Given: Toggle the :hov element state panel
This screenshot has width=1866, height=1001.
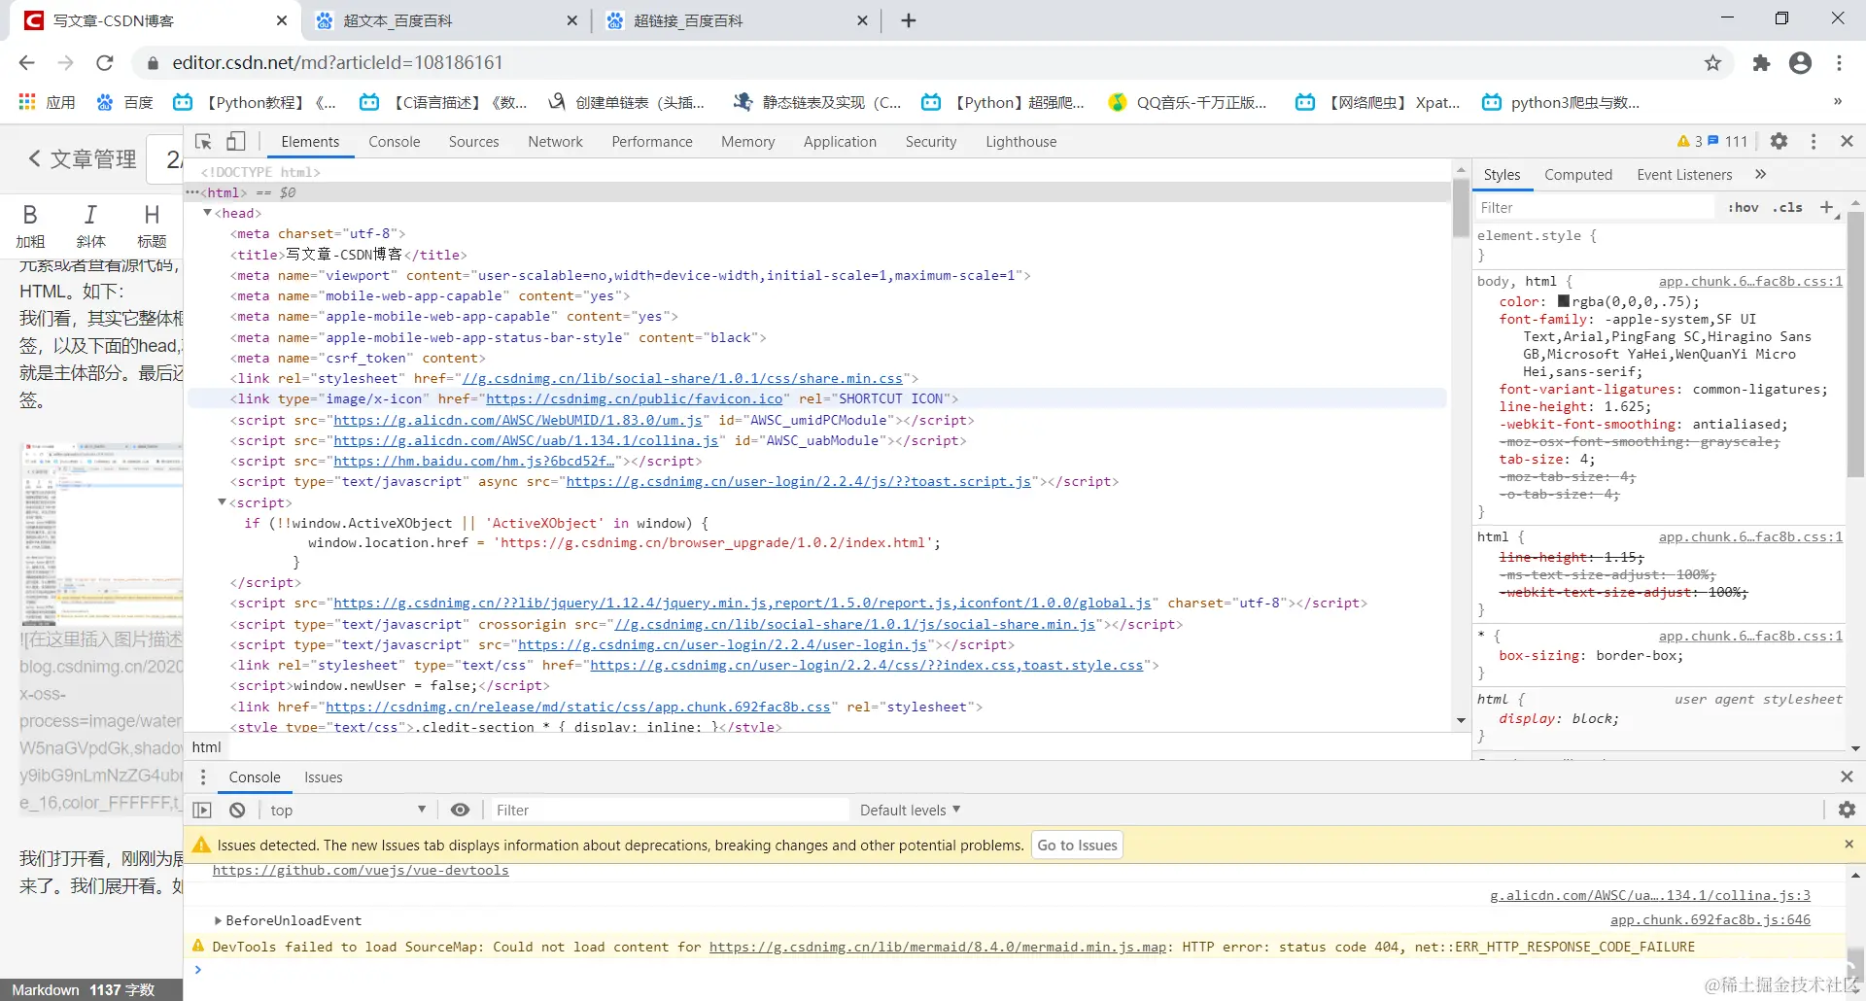Looking at the screenshot, I should tap(1743, 207).
